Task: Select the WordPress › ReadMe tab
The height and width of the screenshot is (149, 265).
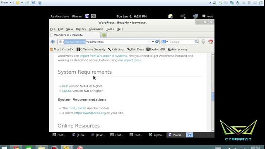Action: click(x=75, y=35)
